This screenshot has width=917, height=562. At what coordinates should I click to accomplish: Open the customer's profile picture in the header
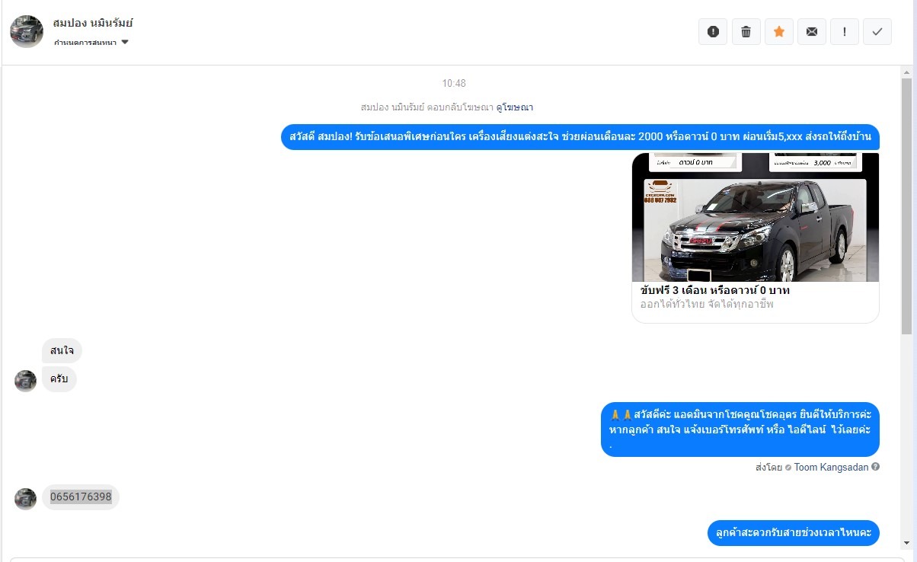click(x=27, y=32)
